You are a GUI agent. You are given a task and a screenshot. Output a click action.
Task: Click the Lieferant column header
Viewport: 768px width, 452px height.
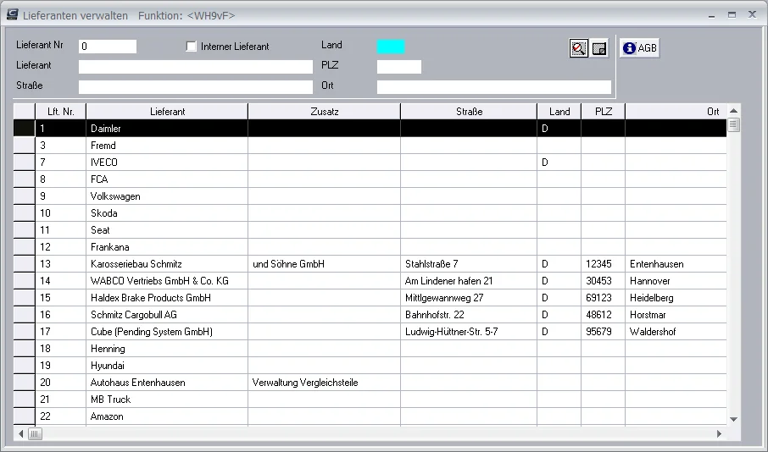coord(167,112)
